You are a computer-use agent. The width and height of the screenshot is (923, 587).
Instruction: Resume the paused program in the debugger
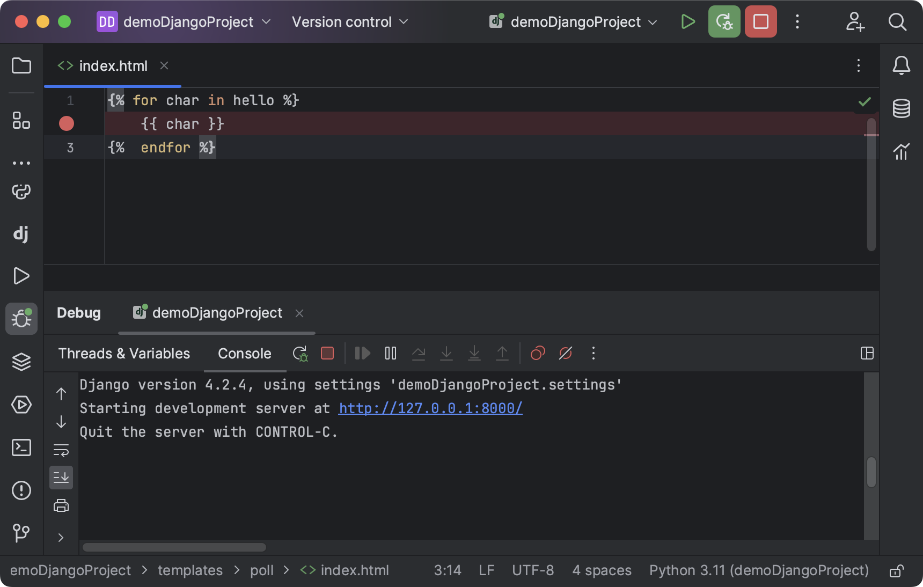362,354
